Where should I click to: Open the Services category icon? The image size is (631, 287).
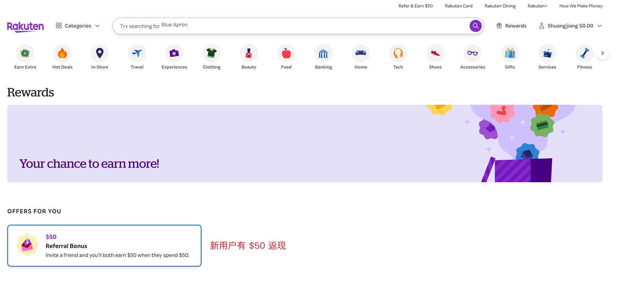click(547, 53)
